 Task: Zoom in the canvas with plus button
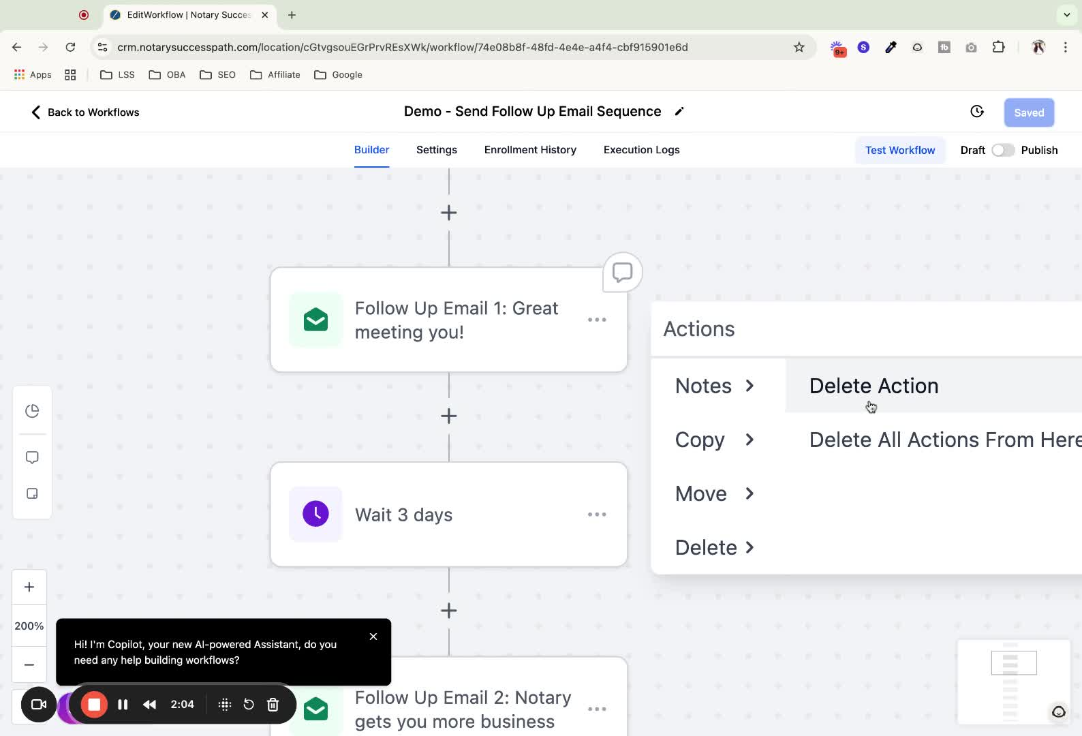tap(29, 587)
